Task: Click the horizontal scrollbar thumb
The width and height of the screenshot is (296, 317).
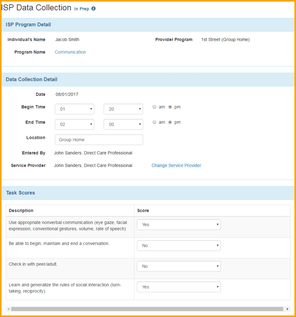Action: click(x=147, y=309)
